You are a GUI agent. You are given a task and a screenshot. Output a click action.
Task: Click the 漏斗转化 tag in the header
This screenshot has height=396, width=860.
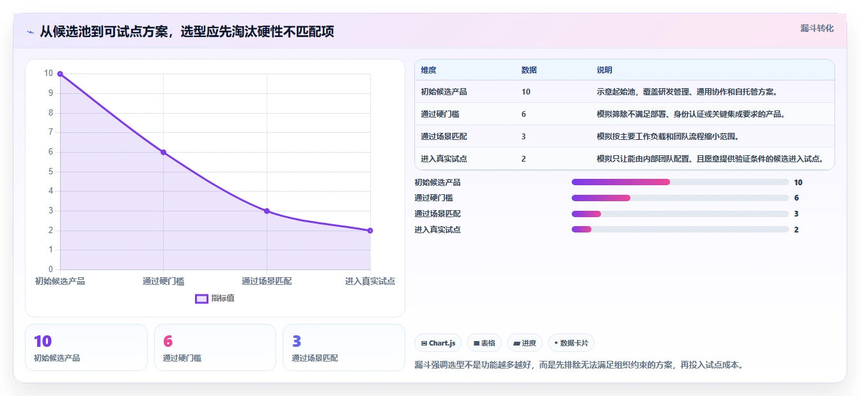(817, 28)
